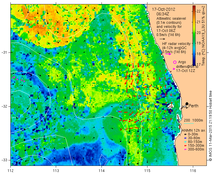The width and height of the screenshot is (214, 174).
Task: Click the latitude axis label '-32'
Action: click(x=4, y=106)
